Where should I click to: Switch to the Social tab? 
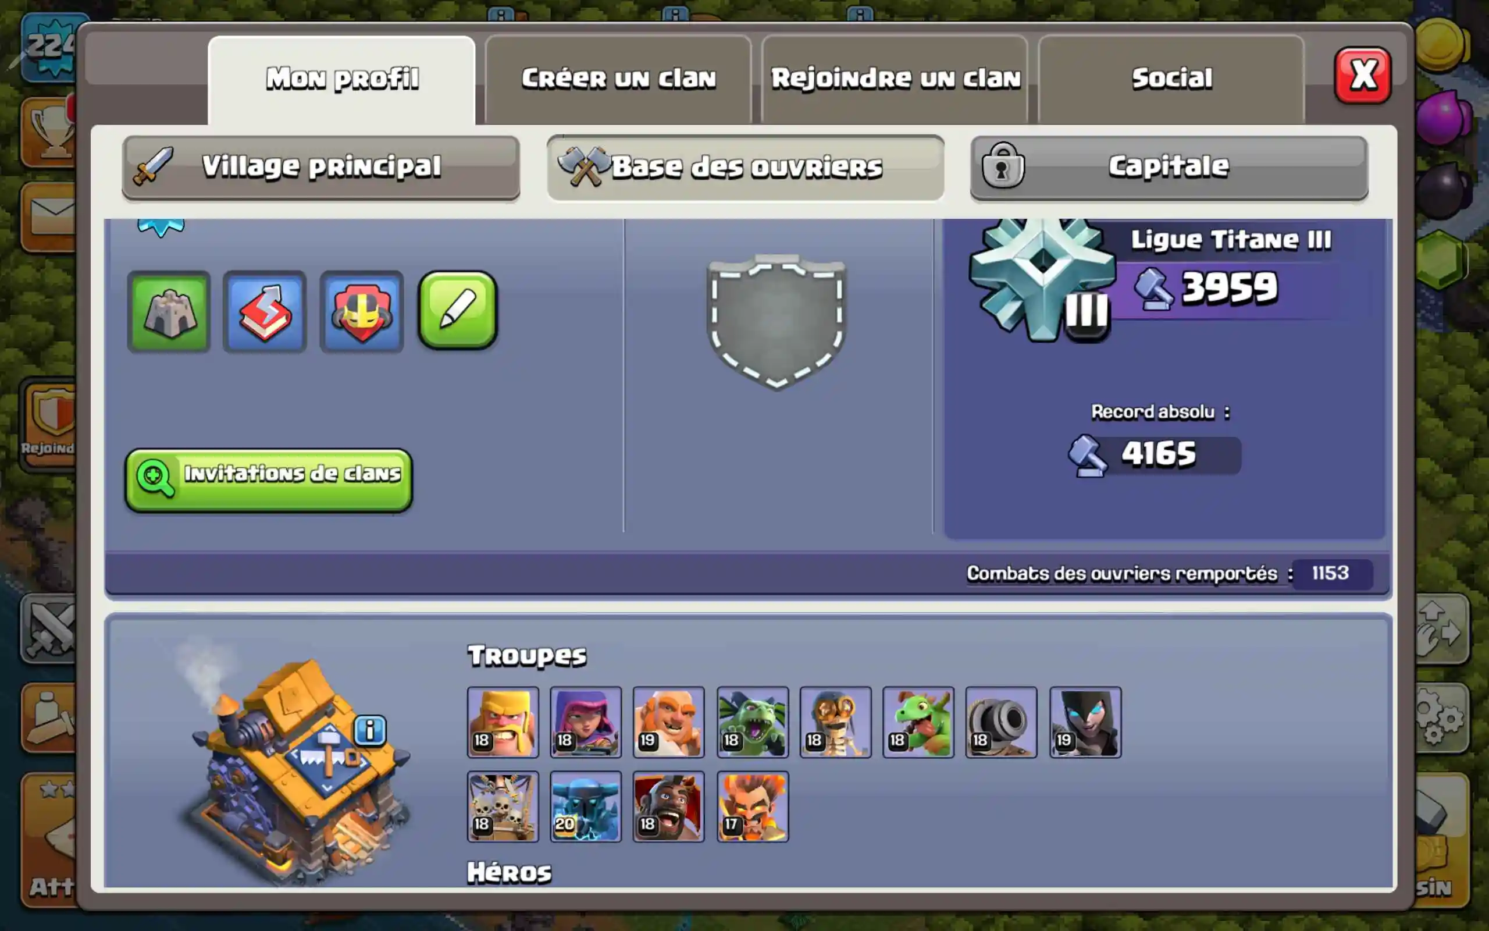(x=1171, y=80)
